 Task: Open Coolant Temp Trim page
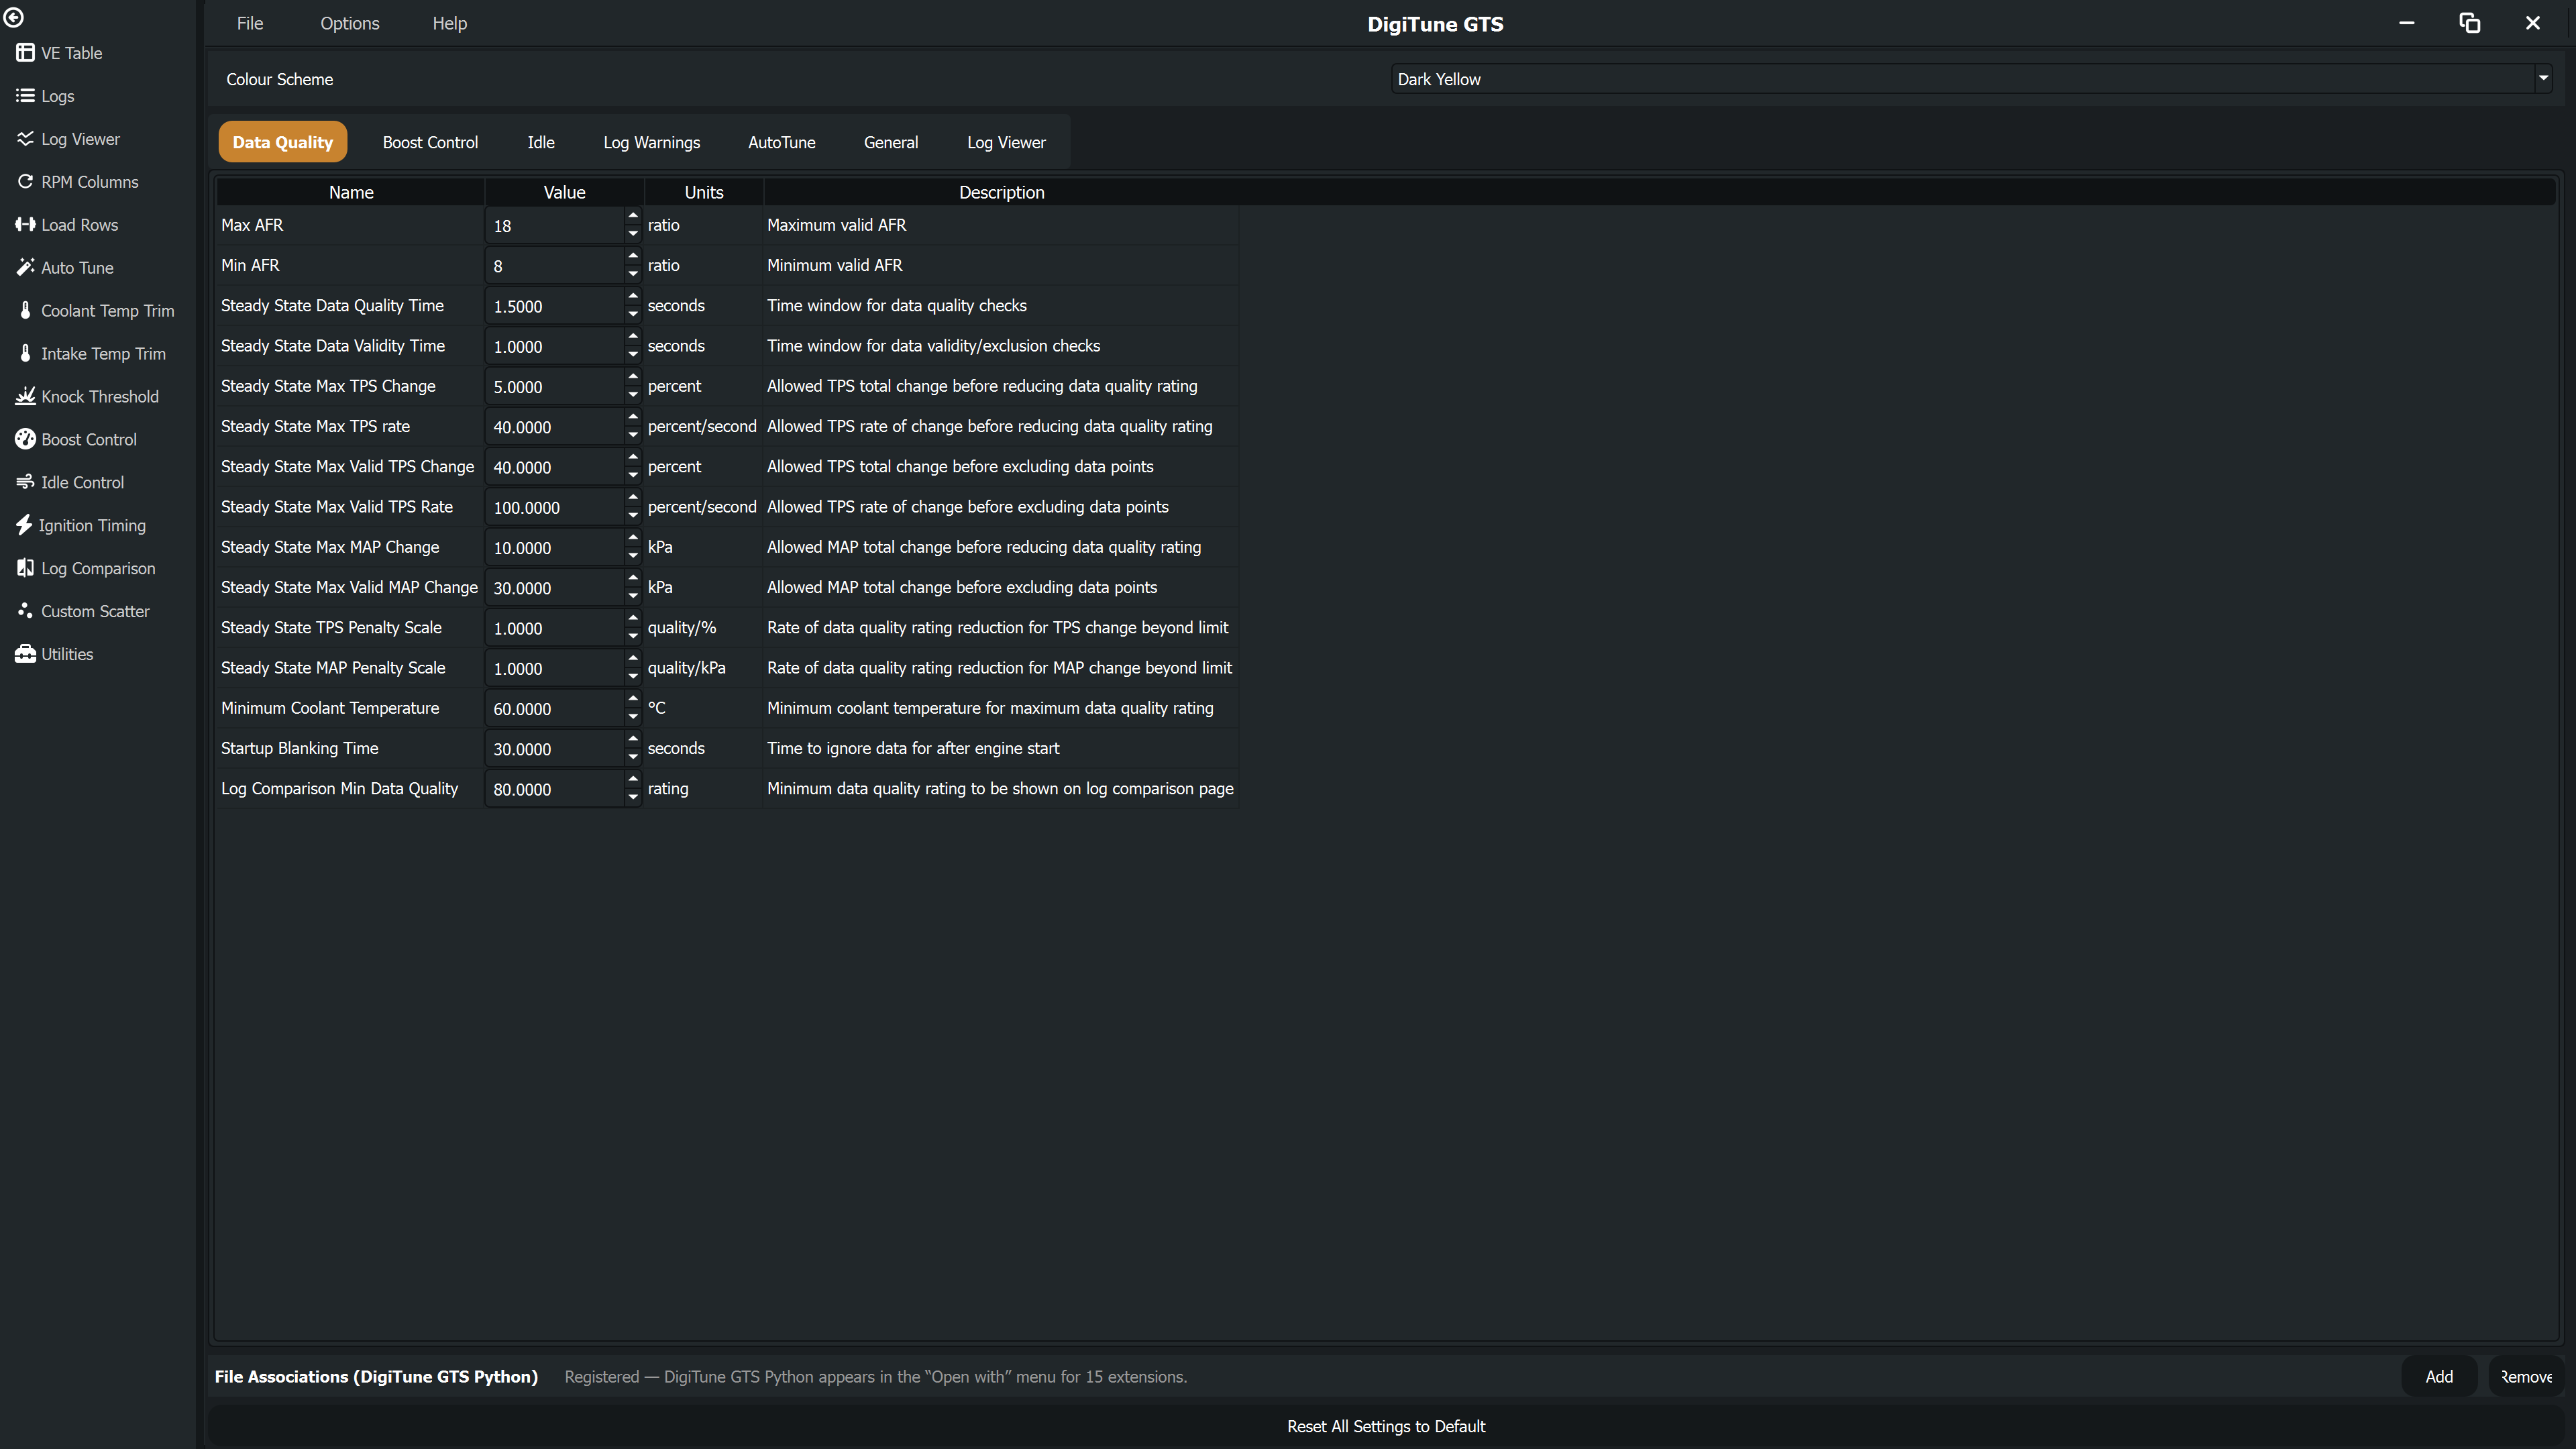[96, 311]
